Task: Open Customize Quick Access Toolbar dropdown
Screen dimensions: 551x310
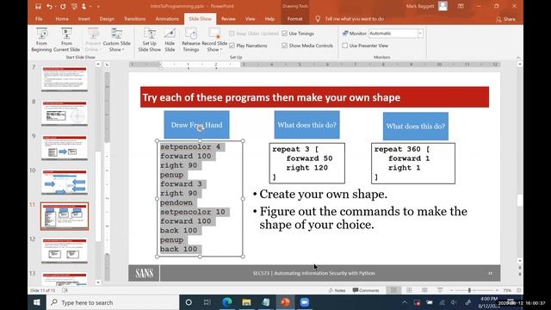Action: click(98, 6)
